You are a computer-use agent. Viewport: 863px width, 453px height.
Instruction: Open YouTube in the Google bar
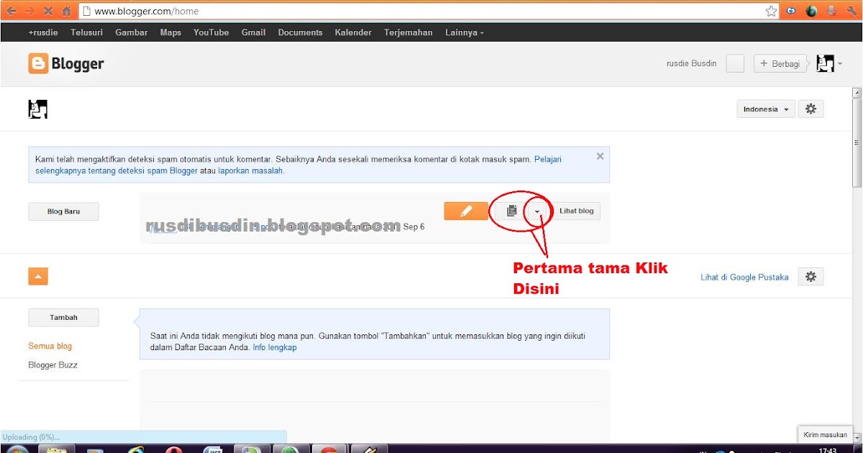tap(211, 32)
